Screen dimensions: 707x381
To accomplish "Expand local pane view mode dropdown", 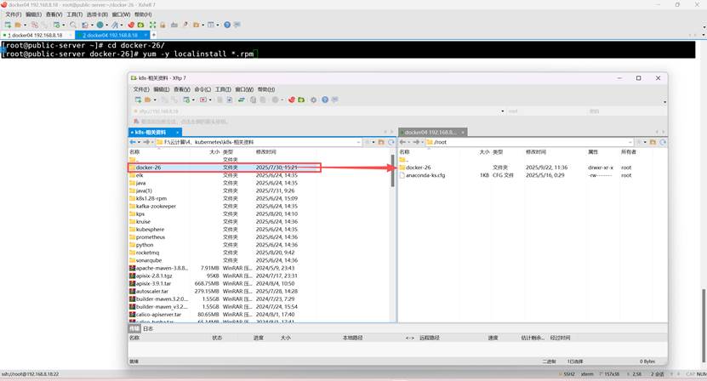I will [373, 142].
